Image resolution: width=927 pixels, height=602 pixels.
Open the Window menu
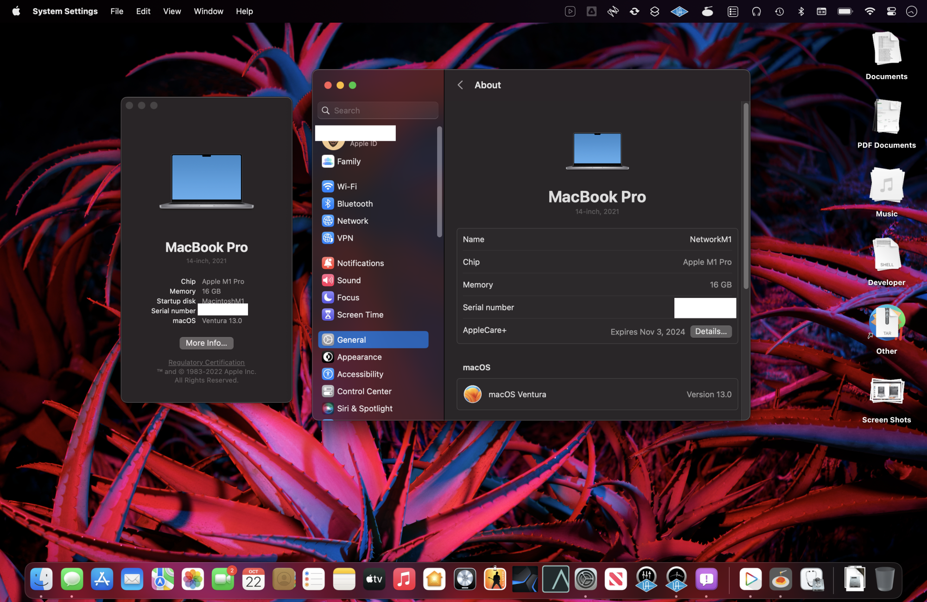click(x=208, y=11)
